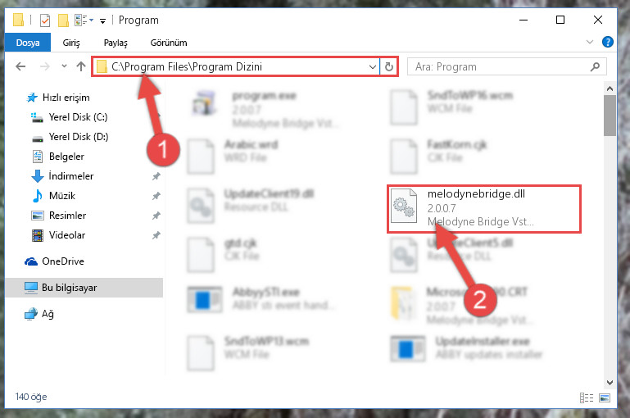Select the melodynebridge.dll file
The height and width of the screenshot is (418, 630).
pos(483,209)
